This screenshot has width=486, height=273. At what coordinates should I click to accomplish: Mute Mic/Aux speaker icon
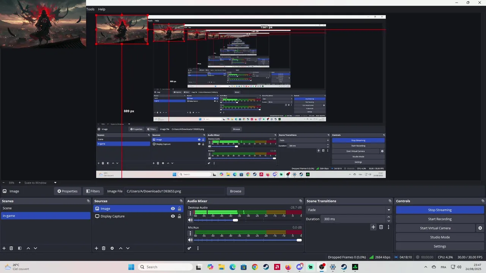191,240
